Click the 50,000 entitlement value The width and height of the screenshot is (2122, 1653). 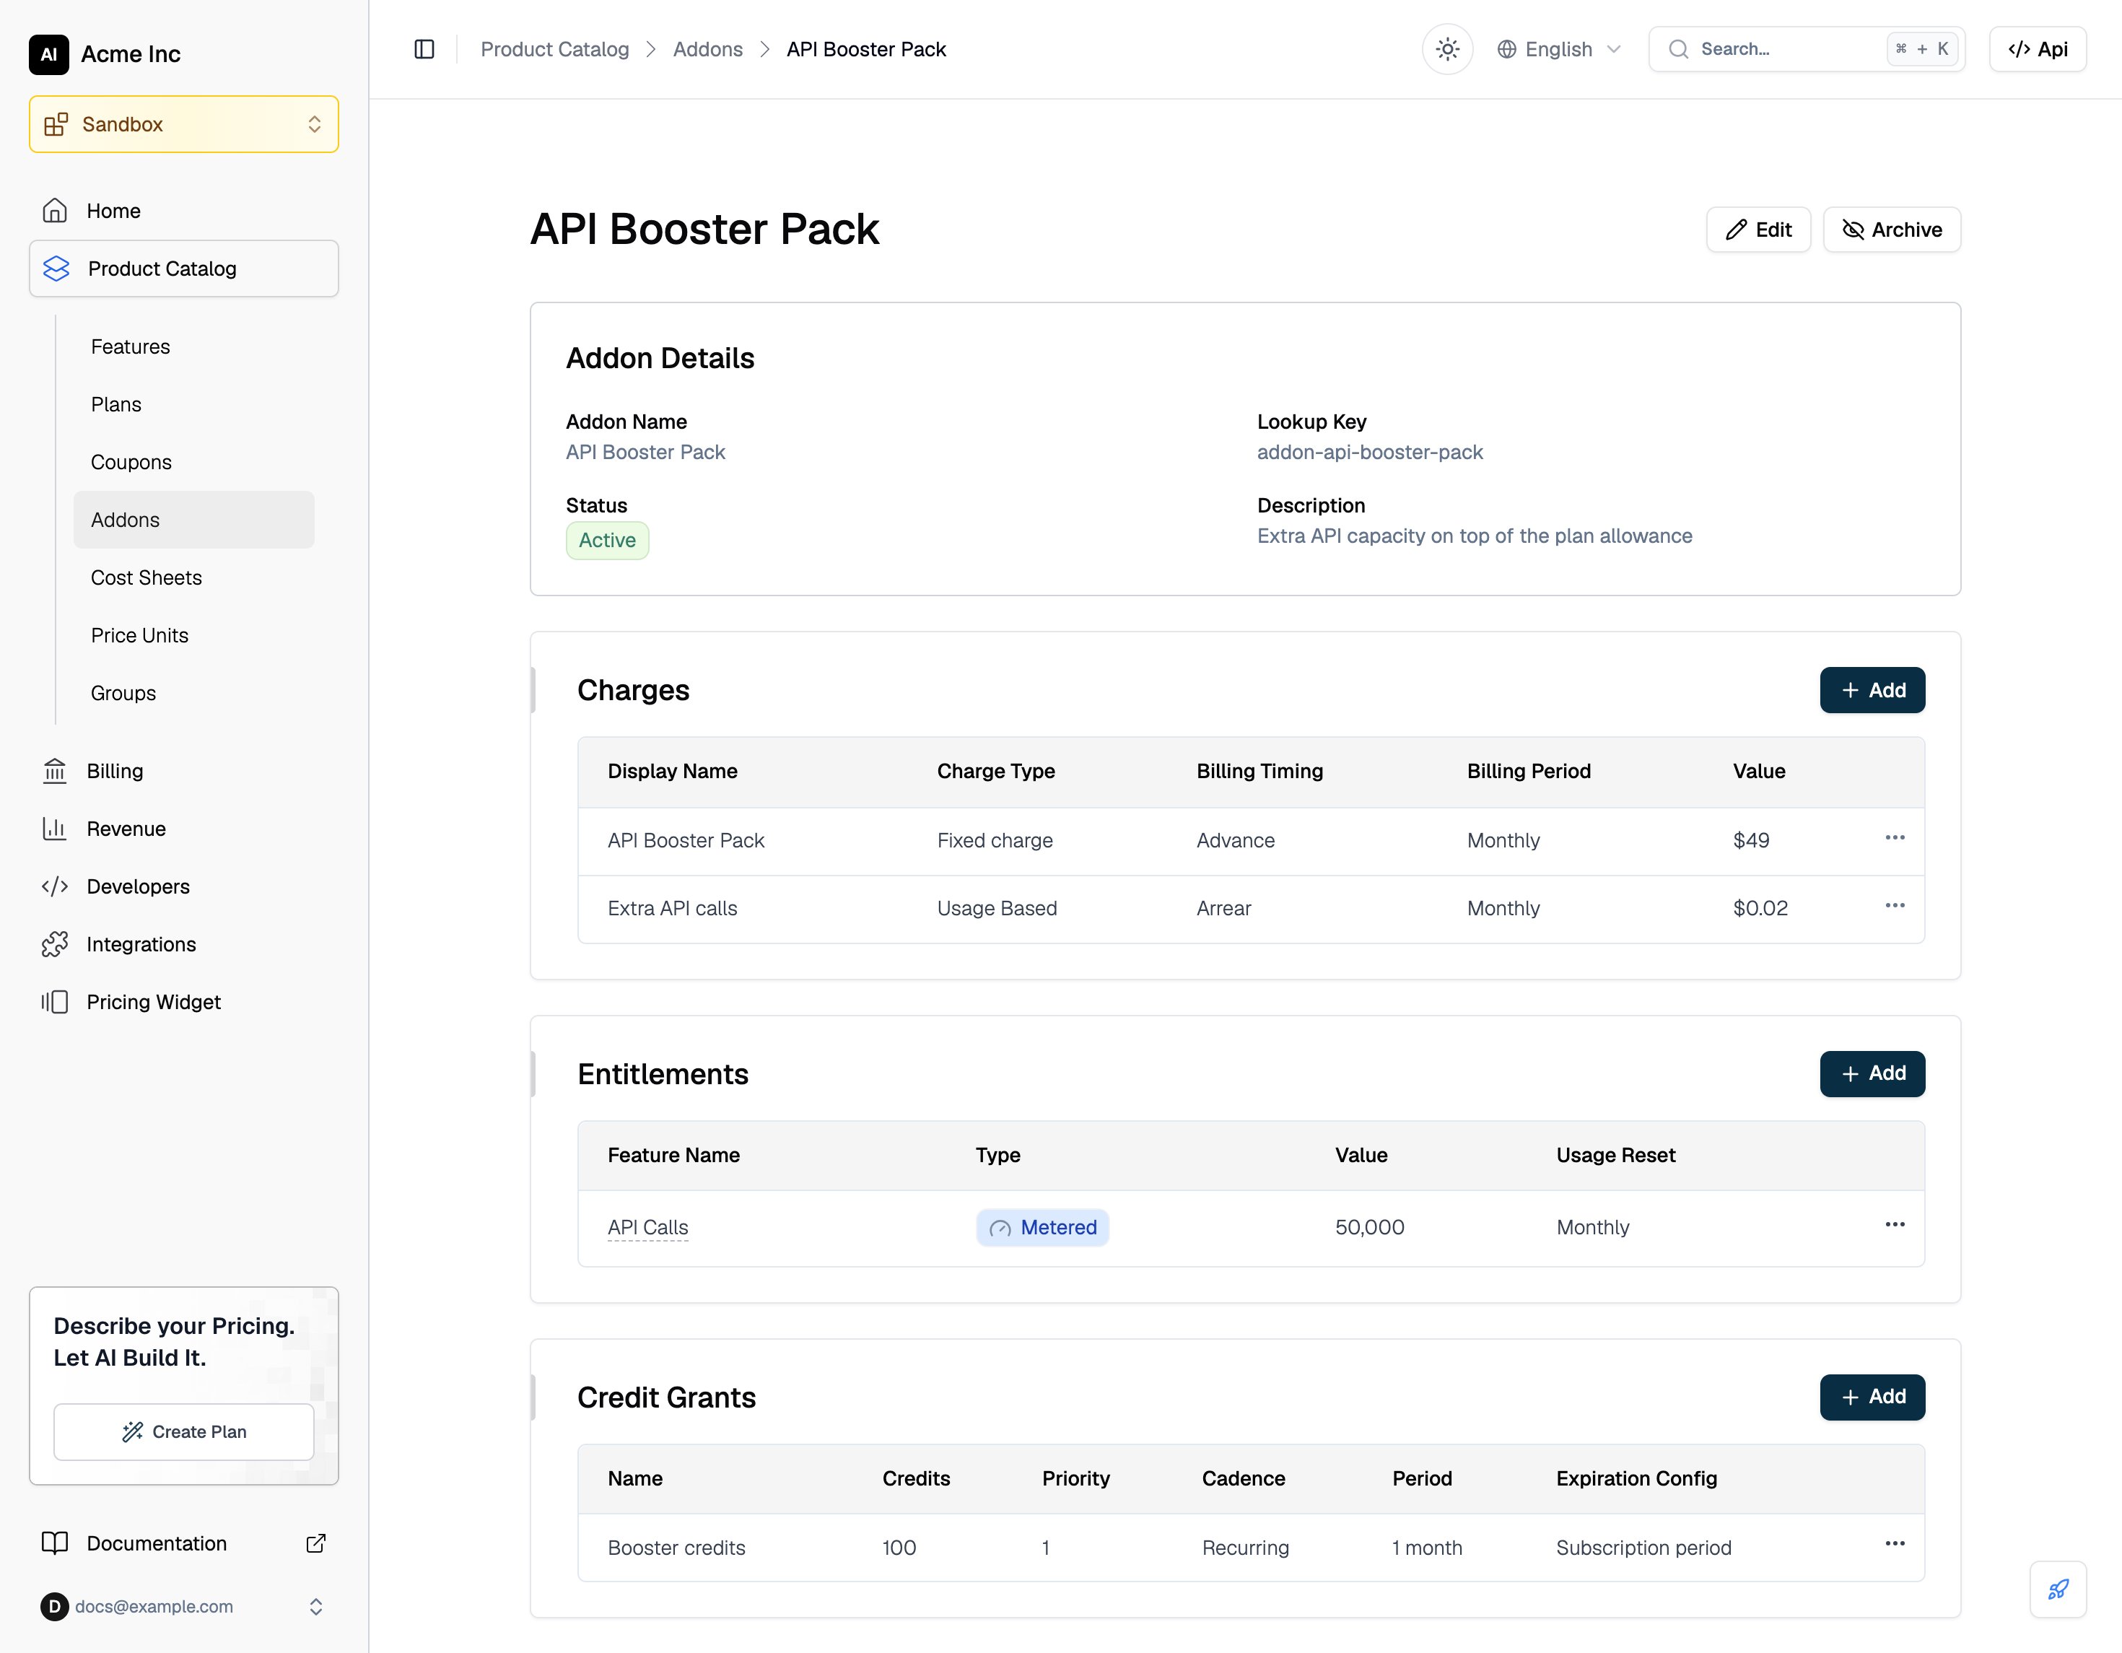tap(1370, 1229)
